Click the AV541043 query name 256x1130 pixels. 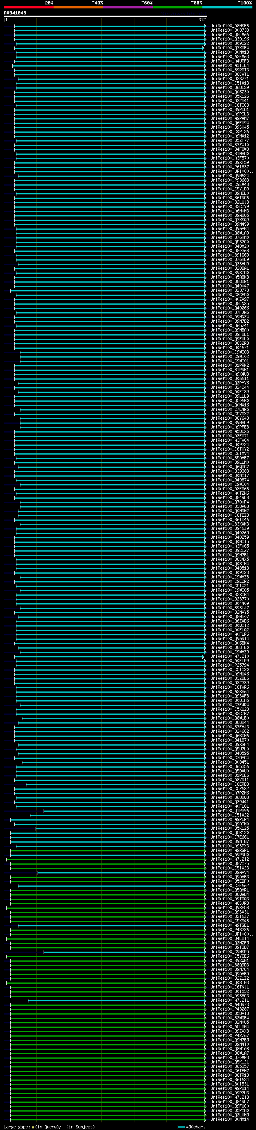pos(15,13)
